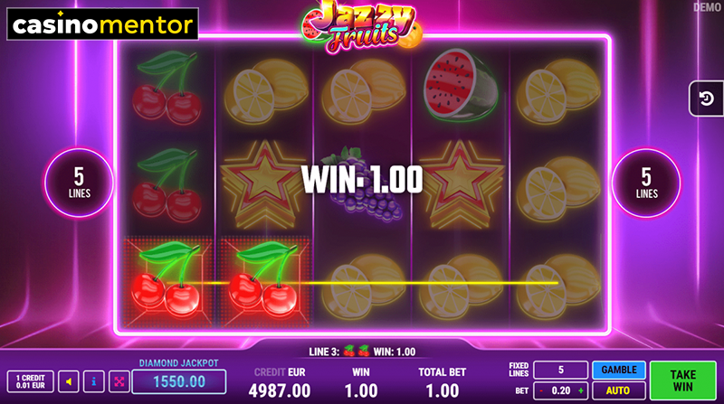Open the spin history icon

[706, 99]
